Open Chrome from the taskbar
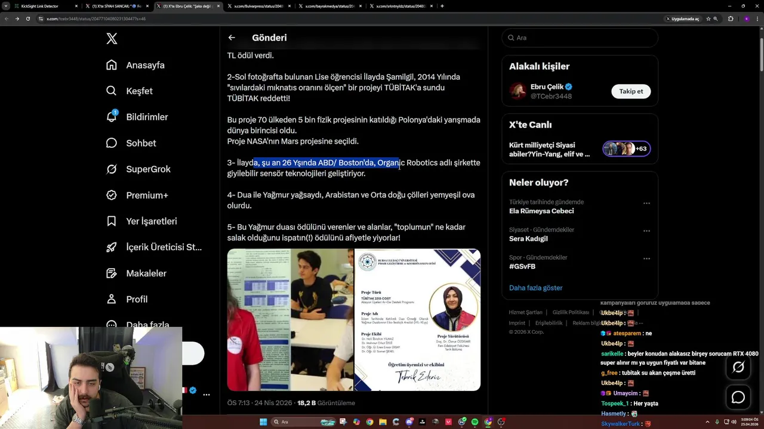 coord(369,422)
